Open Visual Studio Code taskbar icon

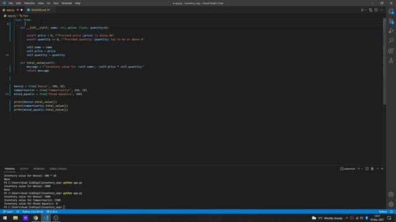(46, 218)
